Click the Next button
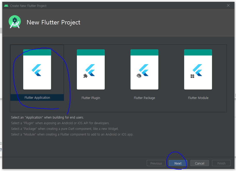Image resolution: width=236 pixels, height=171 pixels. pyautogui.click(x=178, y=163)
